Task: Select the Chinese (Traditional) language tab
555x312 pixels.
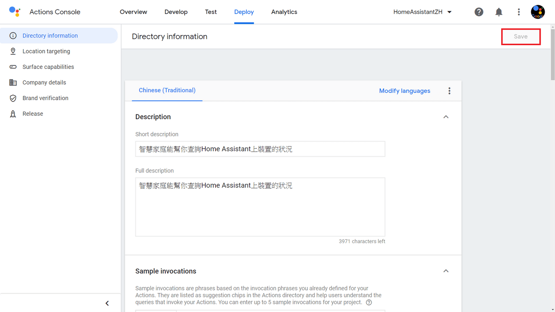Action: click(167, 91)
